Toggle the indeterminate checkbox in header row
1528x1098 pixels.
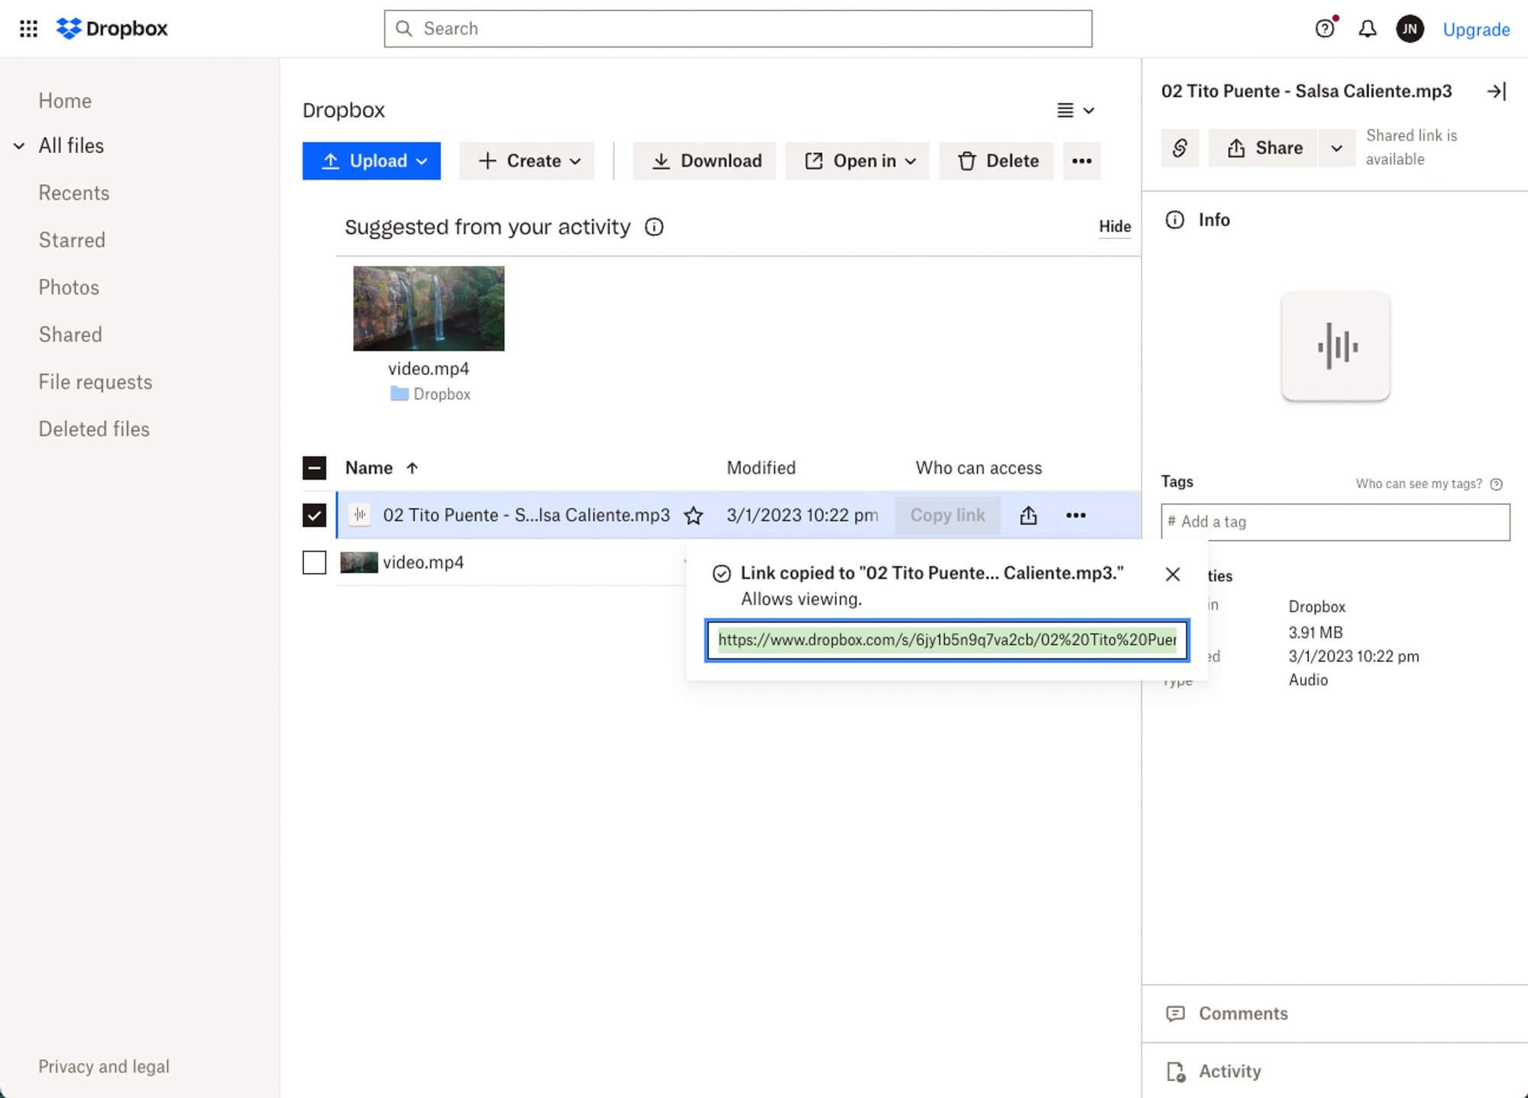[313, 468]
